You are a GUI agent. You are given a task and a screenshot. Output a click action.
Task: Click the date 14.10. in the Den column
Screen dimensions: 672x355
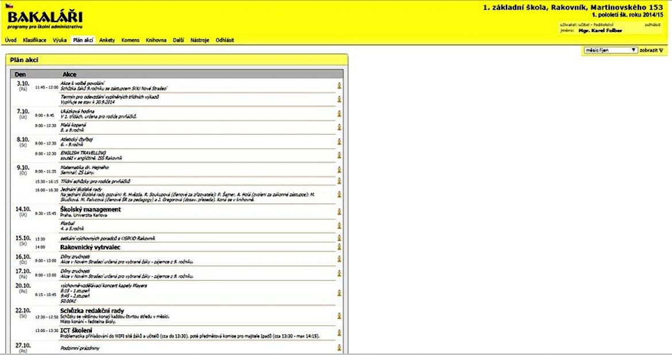[x=23, y=209]
